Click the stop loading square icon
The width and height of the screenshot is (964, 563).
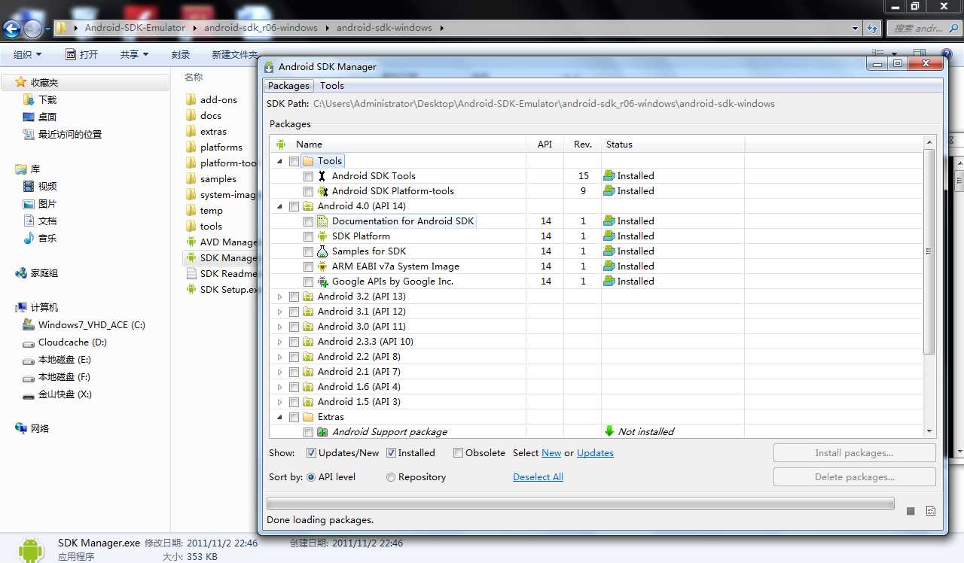pyautogui.click(x=911, y=511)
